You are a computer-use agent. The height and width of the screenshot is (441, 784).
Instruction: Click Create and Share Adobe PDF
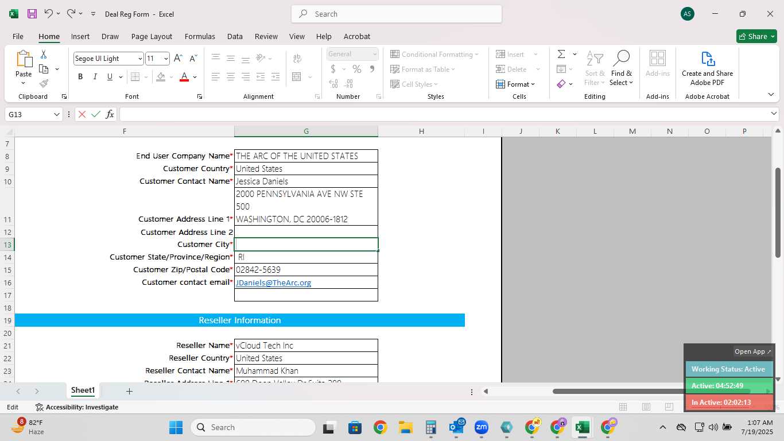[x=707, y=69]
